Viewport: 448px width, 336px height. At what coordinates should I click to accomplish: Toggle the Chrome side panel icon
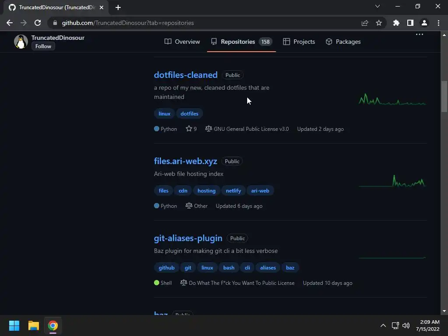click(410, 23)
